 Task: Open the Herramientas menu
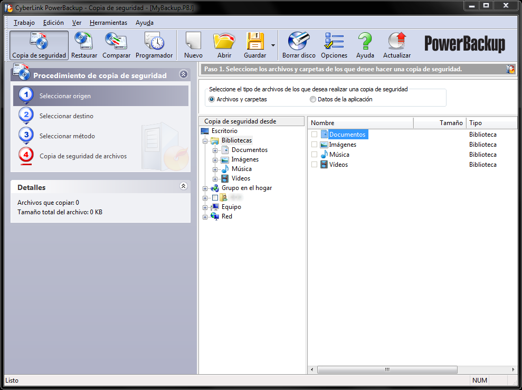point(108,23)
